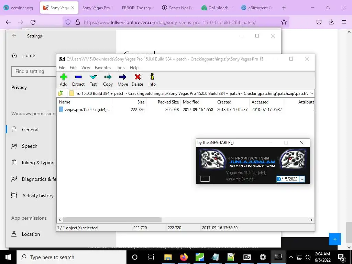Click the www.mpt34m.net link in patcher
The image size is (352, 264).
click(240, 179)
